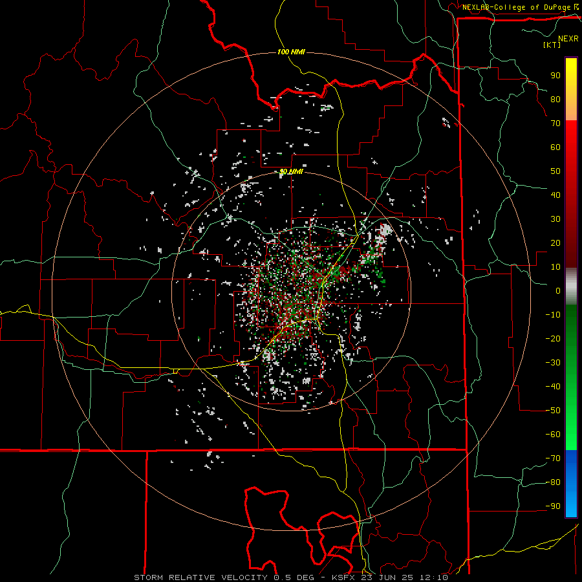Select the -30 value on the velocity scale

pyautogui.click(x=553, y=363)
